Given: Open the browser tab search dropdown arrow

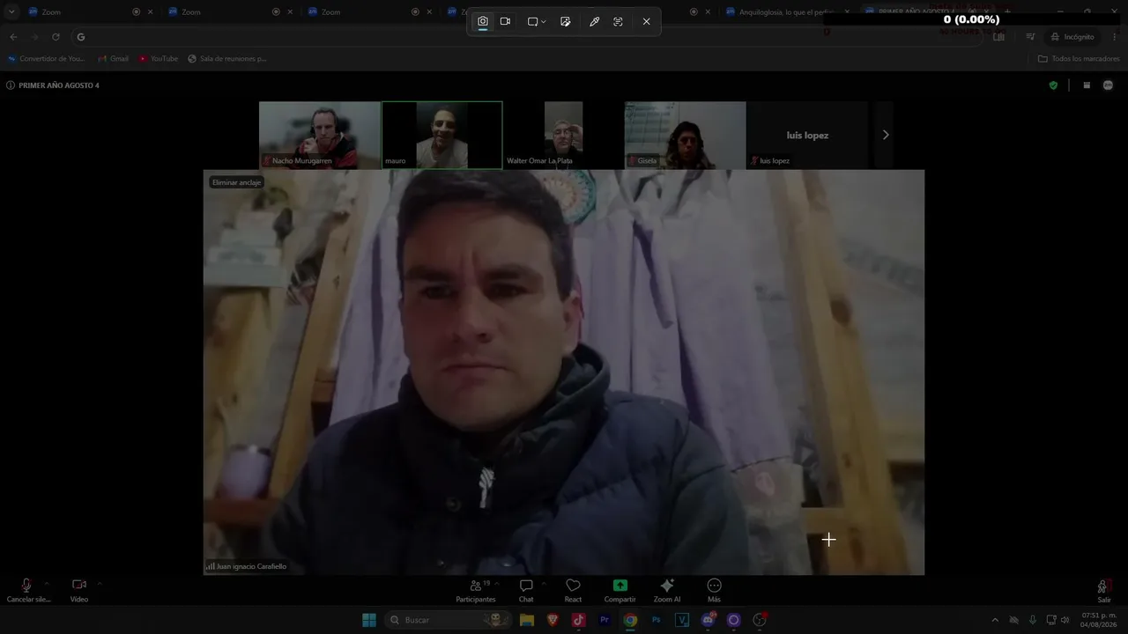Looking at the screenshot, I should point(11,11).
